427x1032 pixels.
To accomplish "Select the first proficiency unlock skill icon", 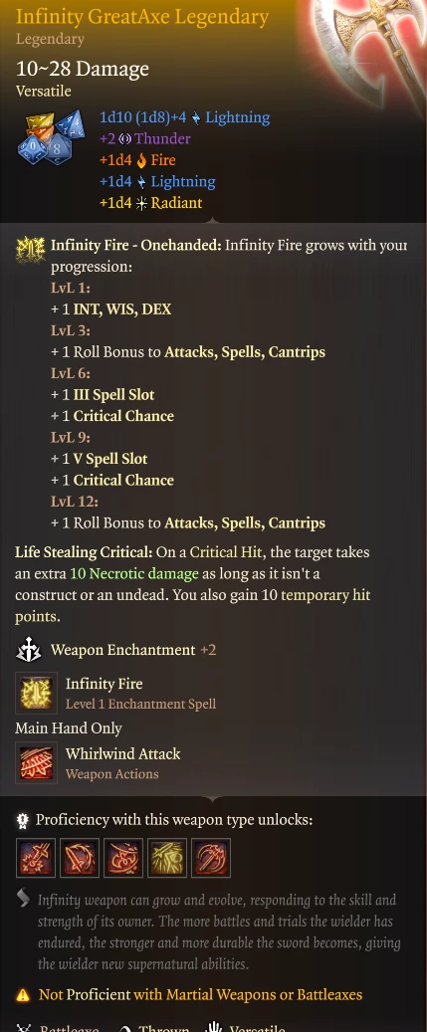I will 36,858.
